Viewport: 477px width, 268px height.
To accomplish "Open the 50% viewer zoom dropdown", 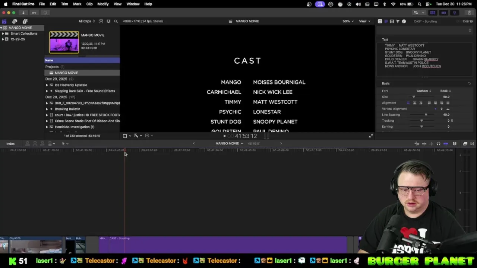I will [348, 21].
